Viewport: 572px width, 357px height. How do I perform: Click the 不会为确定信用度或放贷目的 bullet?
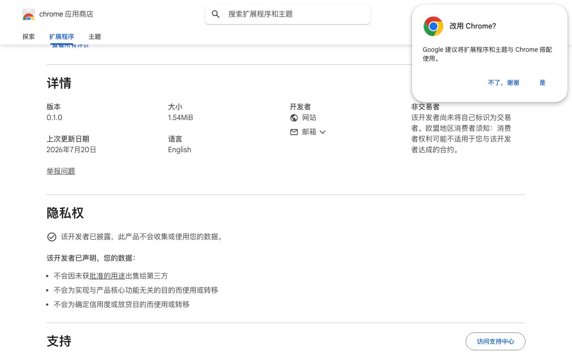[x=122, y=305]
